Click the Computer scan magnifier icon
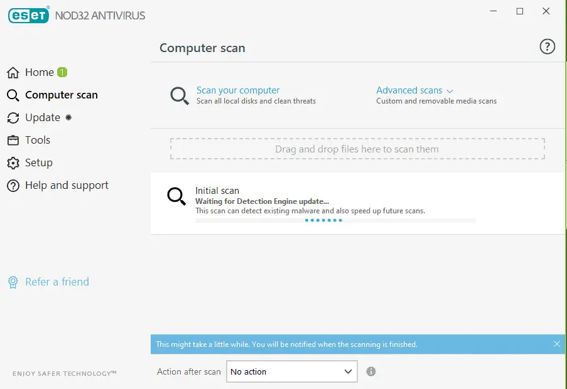The image size is (567, 389). click(13, 95)
